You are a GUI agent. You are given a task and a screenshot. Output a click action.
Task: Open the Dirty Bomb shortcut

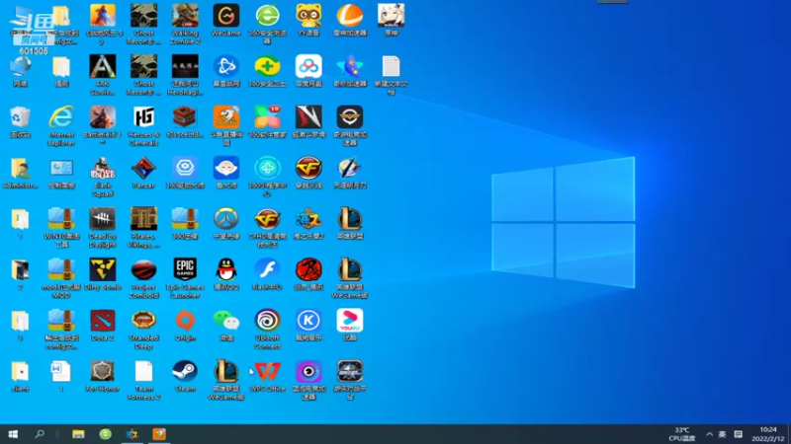pos(103,274)
